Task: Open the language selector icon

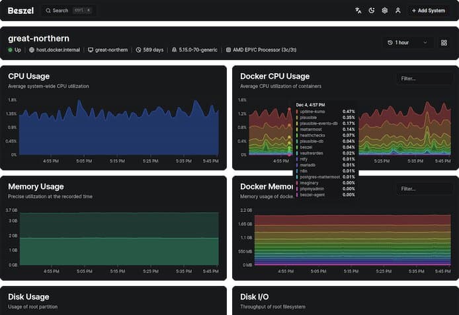Action: 358,11
